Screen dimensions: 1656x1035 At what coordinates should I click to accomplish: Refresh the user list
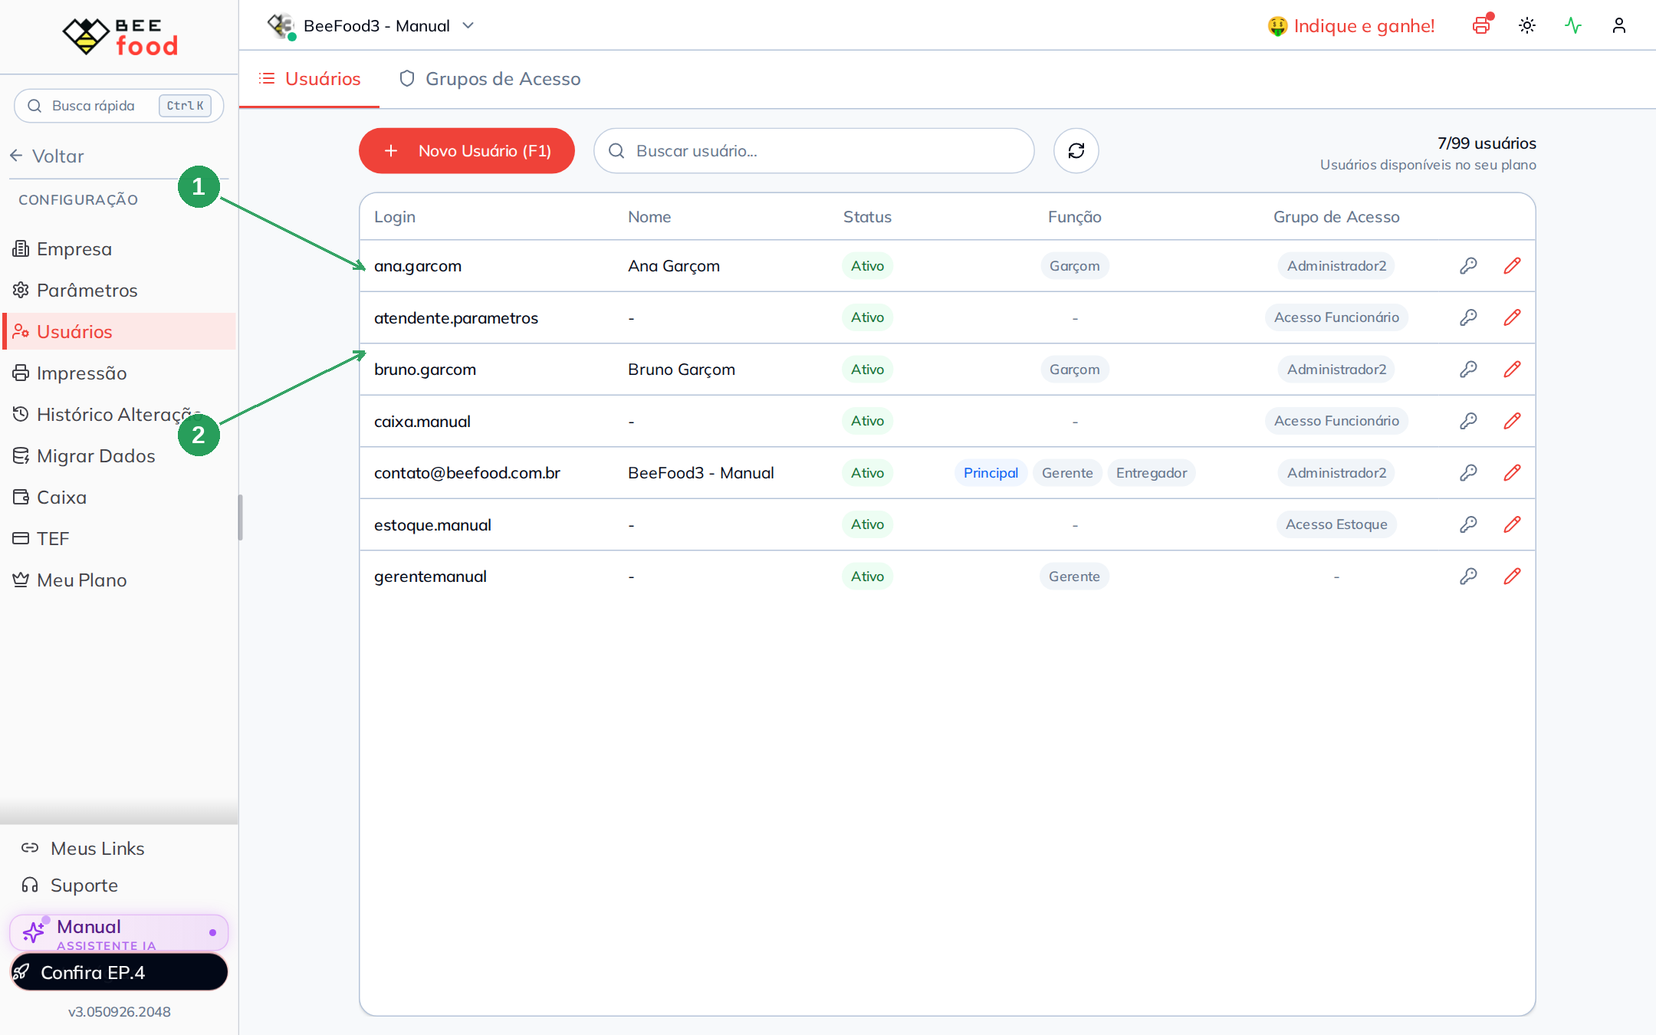(1076, 151)
